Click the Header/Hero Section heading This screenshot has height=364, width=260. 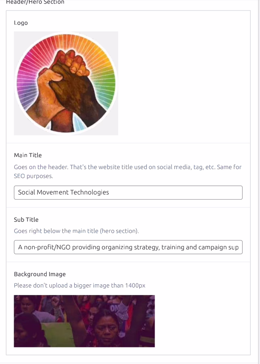35,2
